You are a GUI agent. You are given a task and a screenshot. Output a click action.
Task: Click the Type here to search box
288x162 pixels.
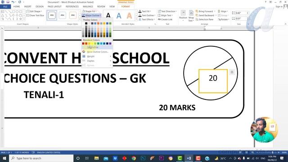click(41, 158)
